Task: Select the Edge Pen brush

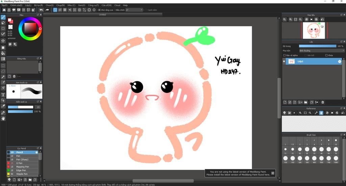Action: 23,170
